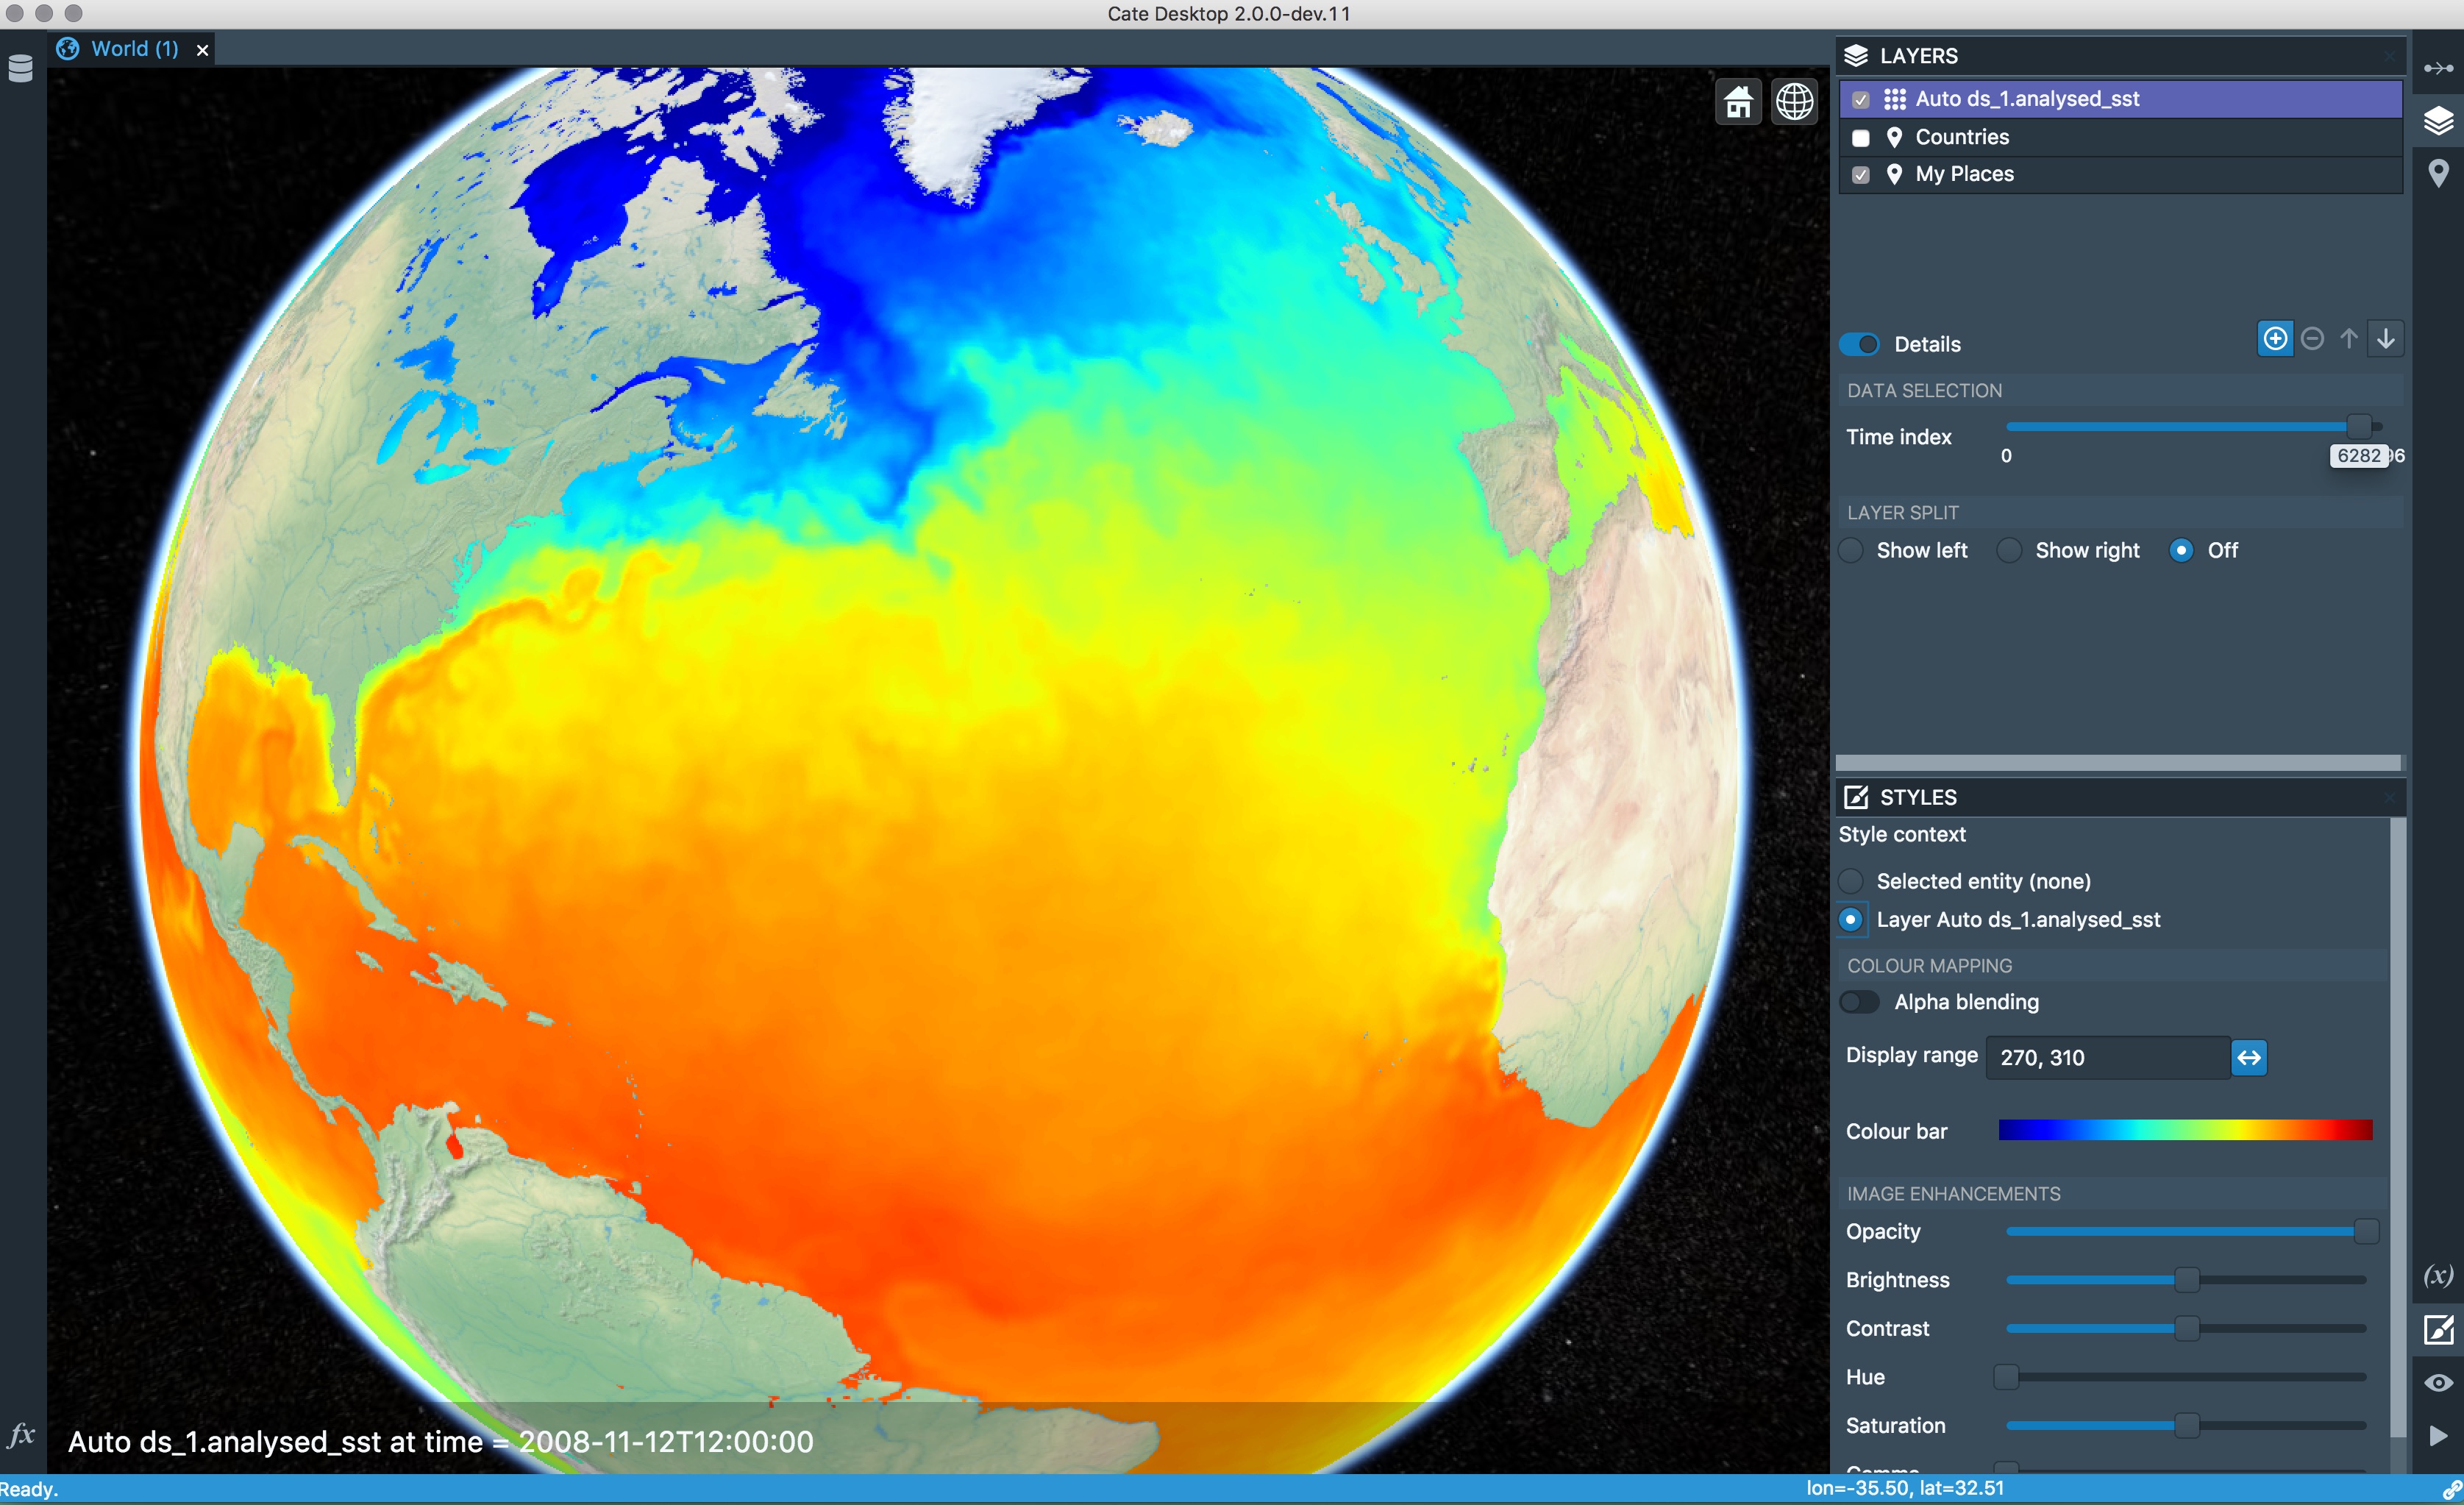
Task: Open the variables (x) sidebar icon
Action: click(2438, 1275)
